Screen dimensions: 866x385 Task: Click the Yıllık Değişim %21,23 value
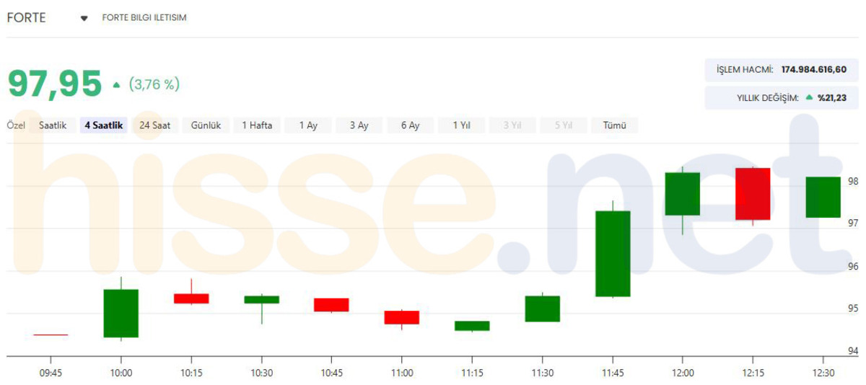point(832,97)
